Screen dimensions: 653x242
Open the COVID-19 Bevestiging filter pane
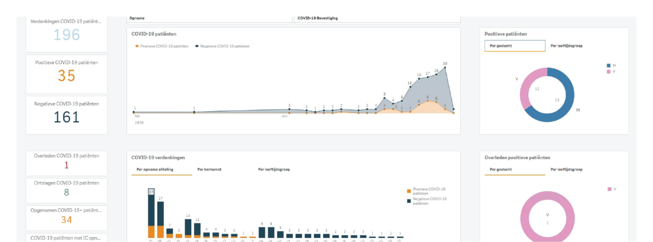(x=377, y=19)
